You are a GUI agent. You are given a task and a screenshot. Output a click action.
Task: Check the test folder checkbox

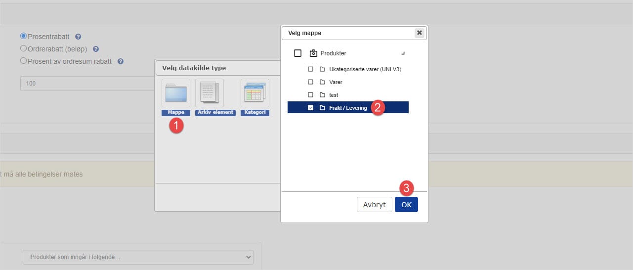pyautogui.click(x=310, y=95)
